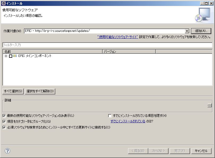
Task: Click the Eclipse icon in title bar
Action: [x=4, y=3]
